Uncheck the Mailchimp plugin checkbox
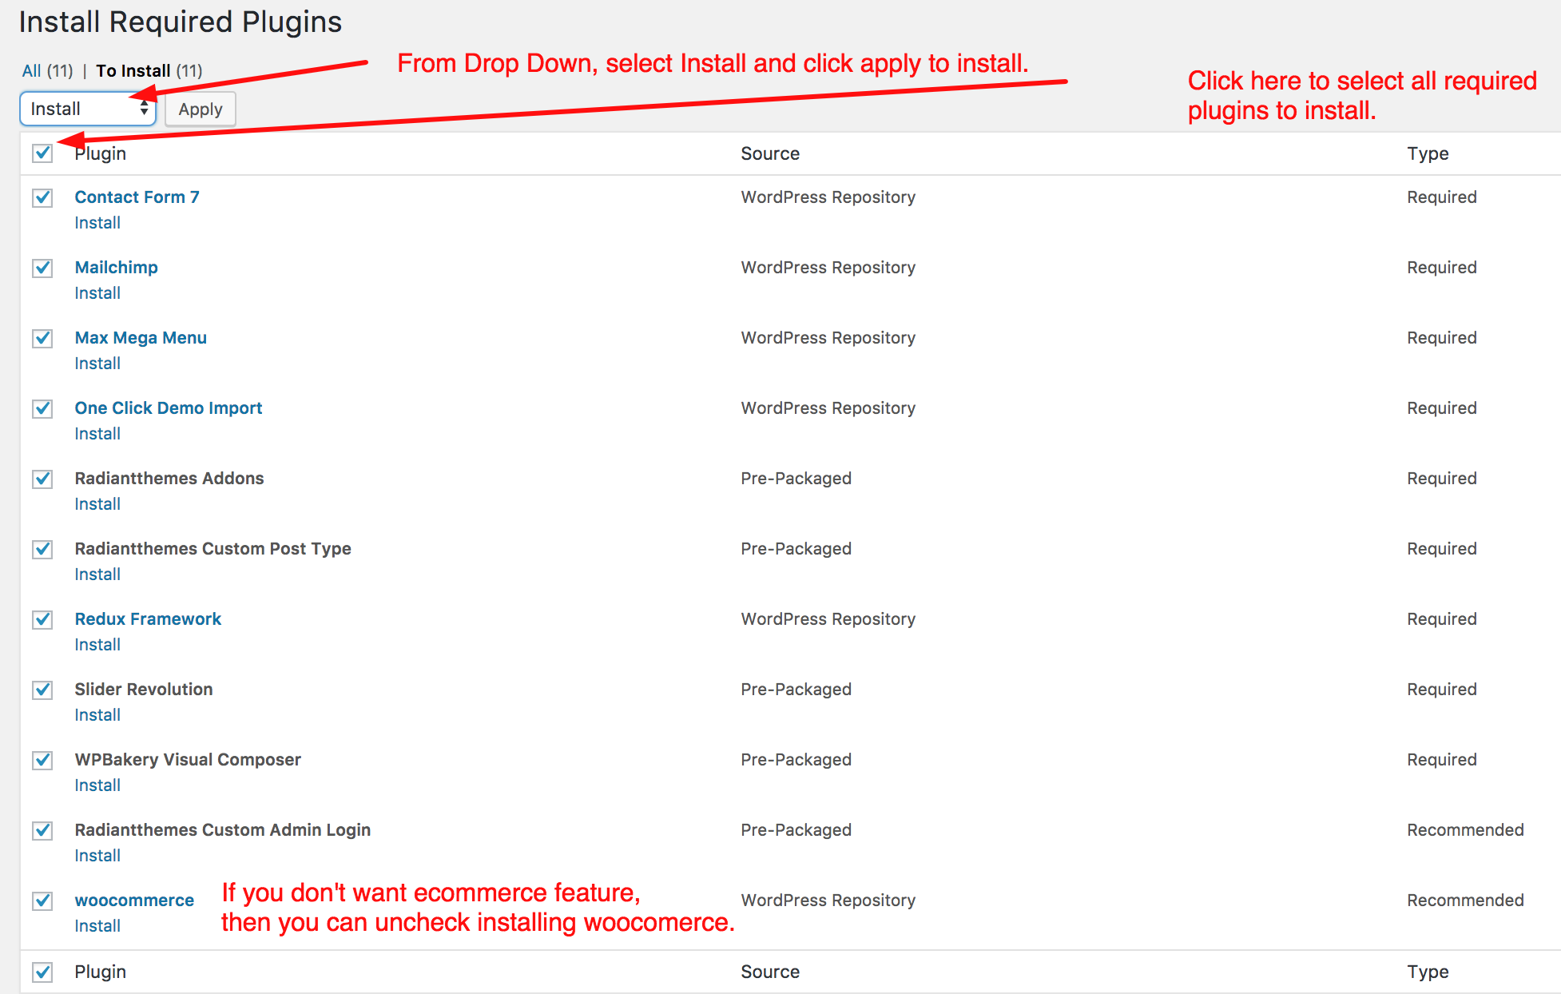 click(43, 268)
